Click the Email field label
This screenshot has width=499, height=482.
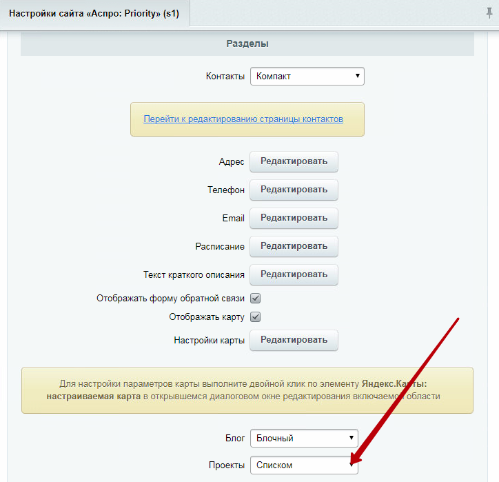point(233,219)
